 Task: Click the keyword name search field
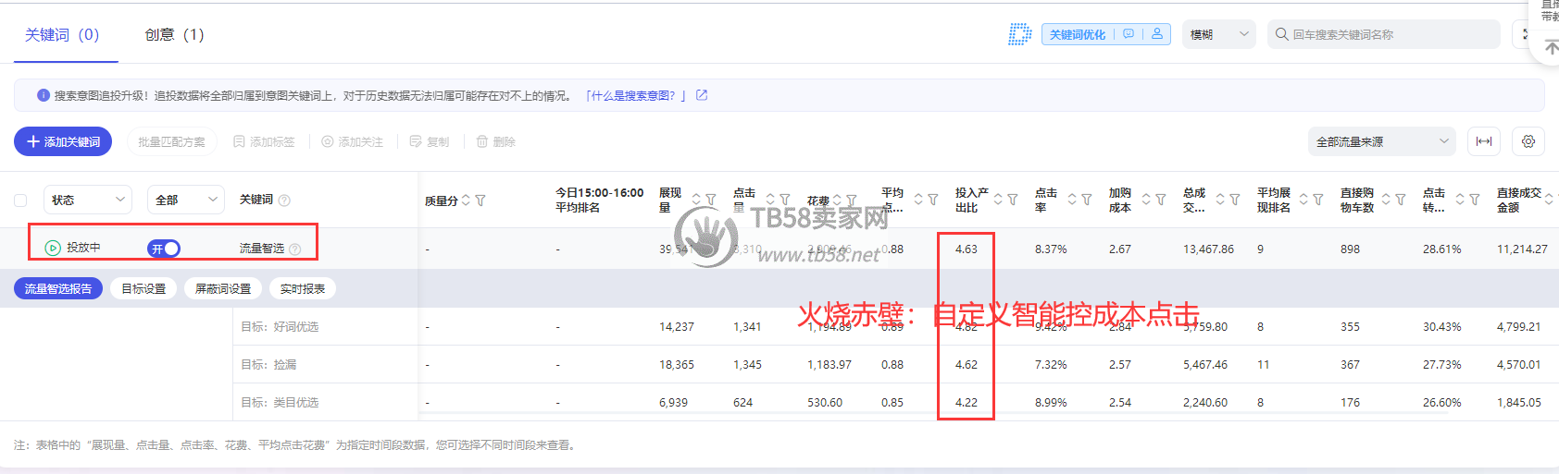1389,34
